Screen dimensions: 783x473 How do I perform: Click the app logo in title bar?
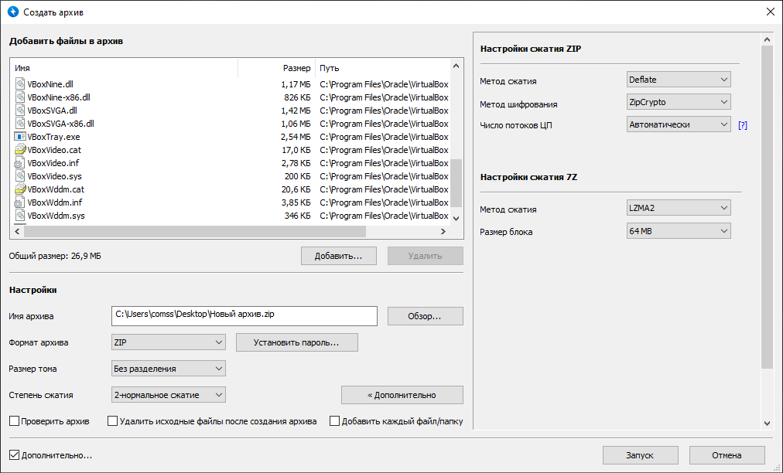pyautogui.click(x=13, y=12)
